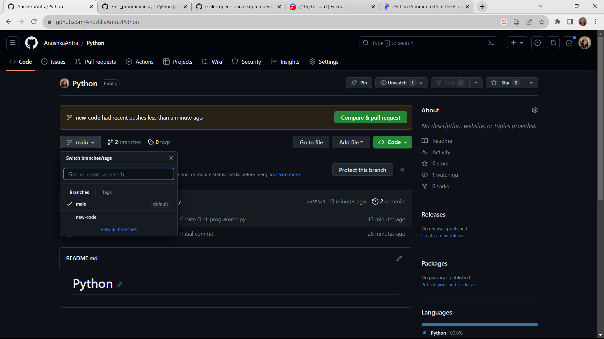Open pull requests icon in header

[553, 43]
